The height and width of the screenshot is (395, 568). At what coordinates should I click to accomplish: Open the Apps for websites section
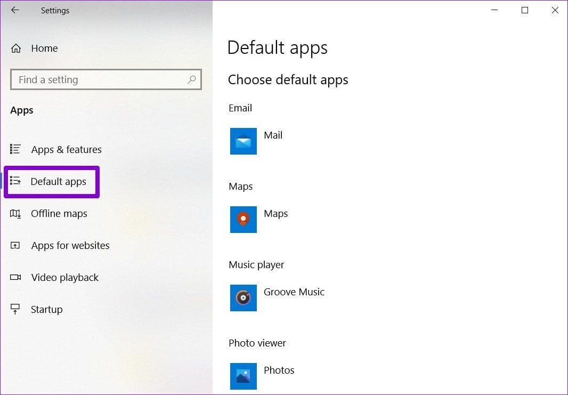click(70, 245)
